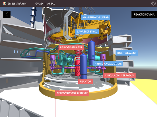Select the ZAVÁŽECÍ STROJ label
This screenshot has height=117, width=157.
pos(87,32)
